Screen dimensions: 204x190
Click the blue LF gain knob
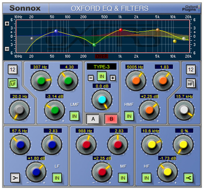point(36,172)
